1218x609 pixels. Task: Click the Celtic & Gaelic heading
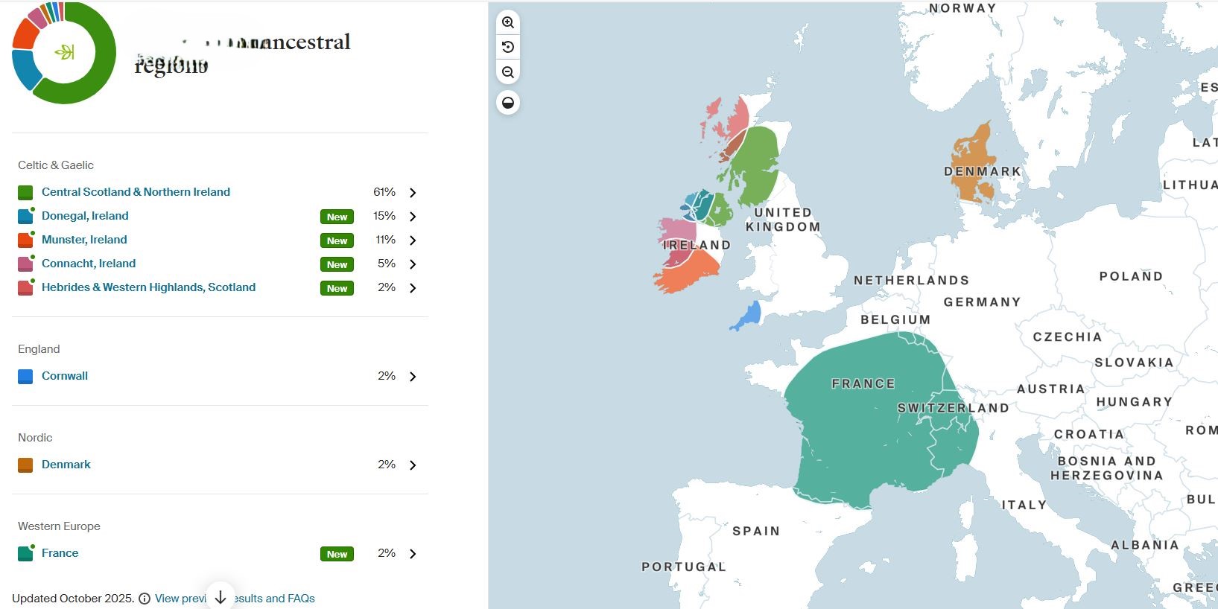pos(56,165)
